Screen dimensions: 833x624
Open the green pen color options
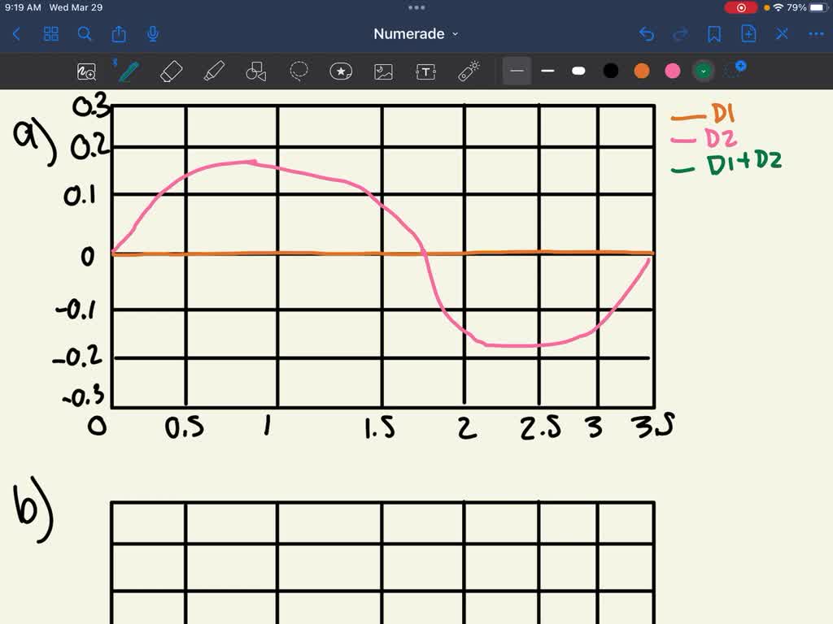[703, 71]
